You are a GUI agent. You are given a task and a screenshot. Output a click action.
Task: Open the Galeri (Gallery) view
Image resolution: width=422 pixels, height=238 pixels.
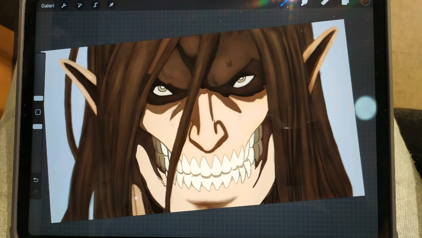point(48,5)
